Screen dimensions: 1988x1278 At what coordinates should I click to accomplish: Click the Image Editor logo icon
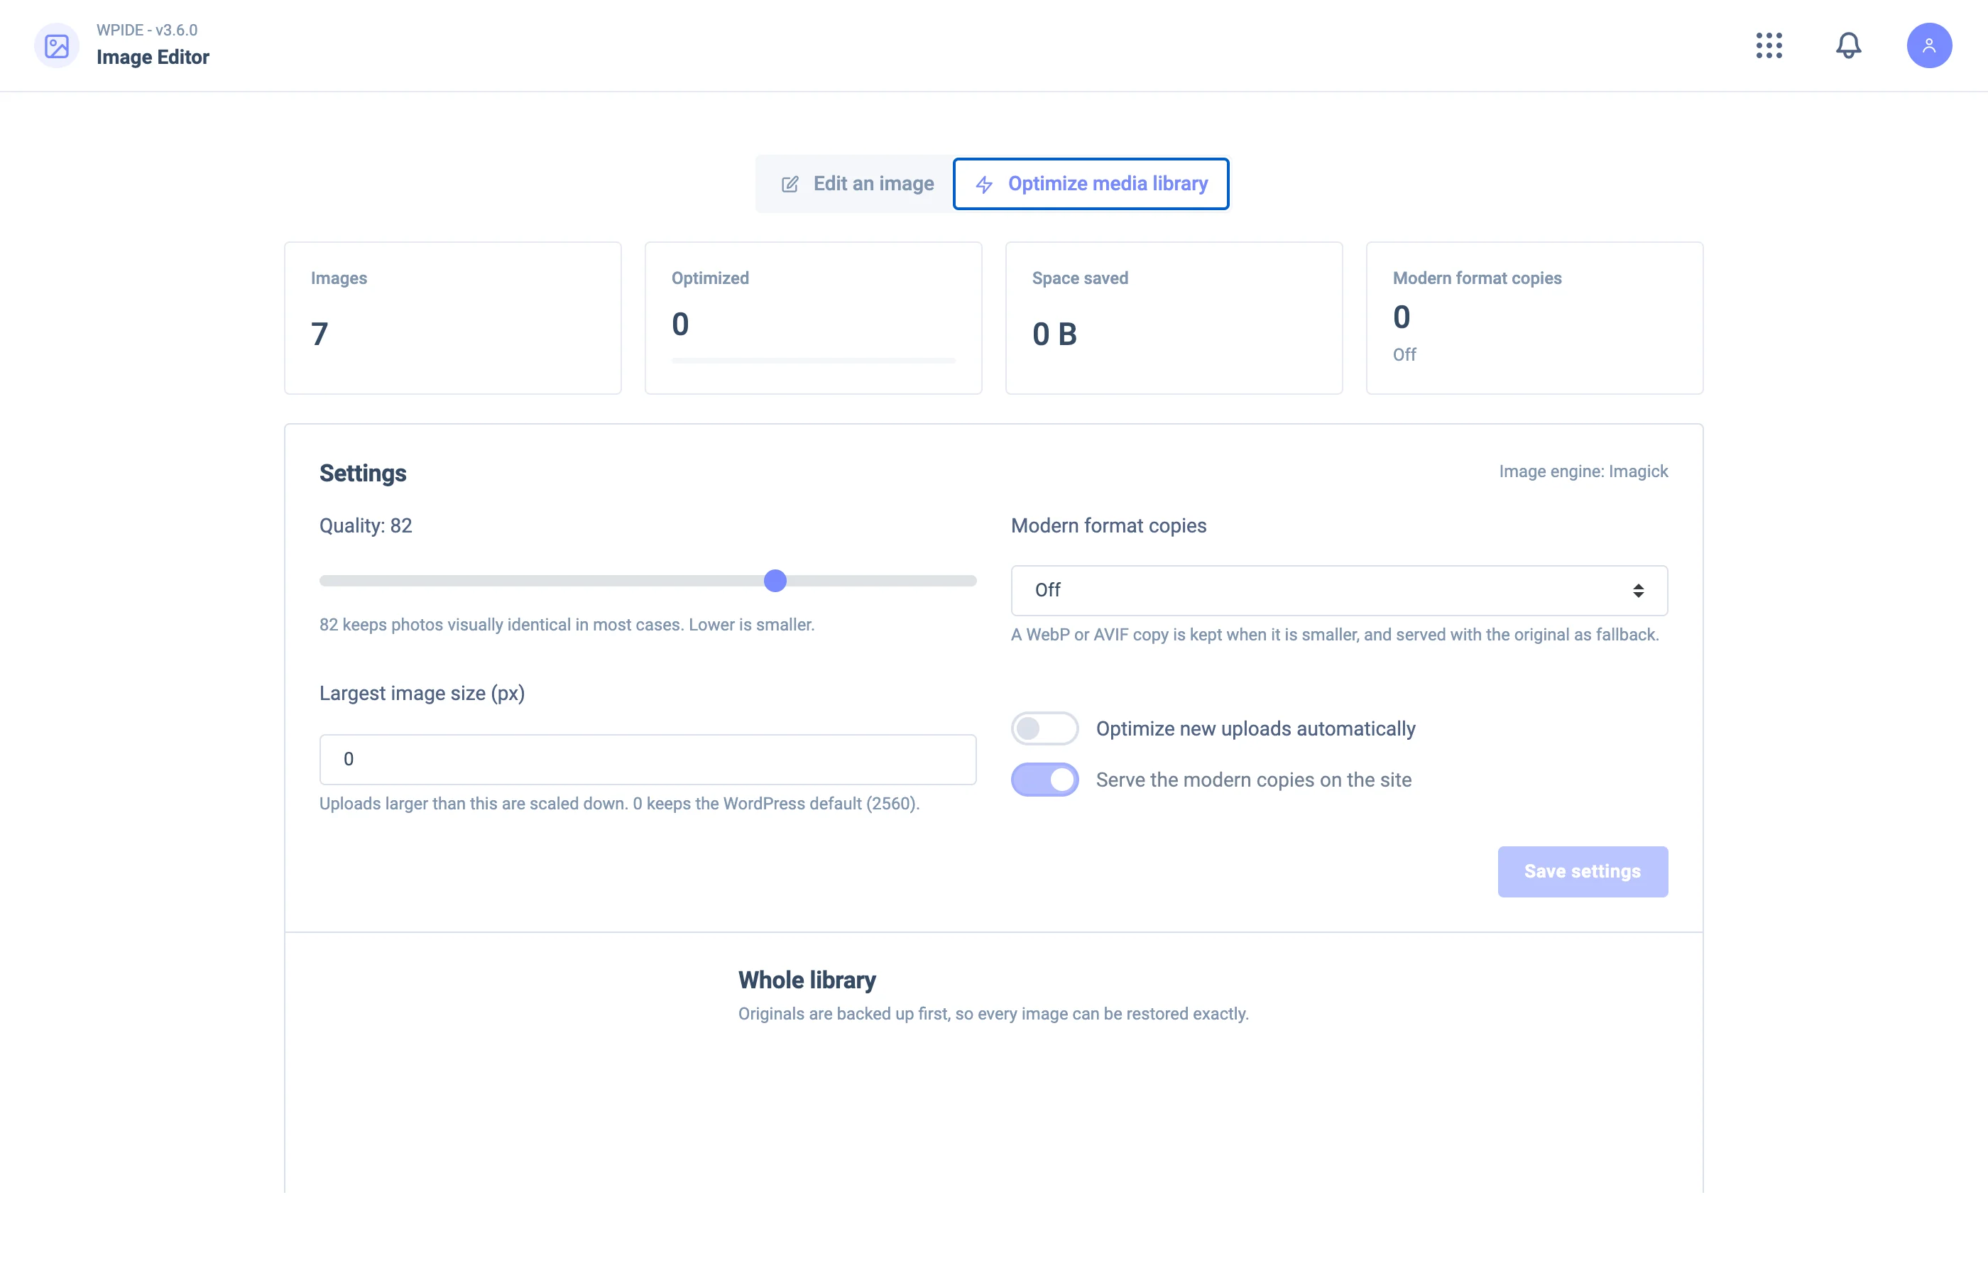56,45
